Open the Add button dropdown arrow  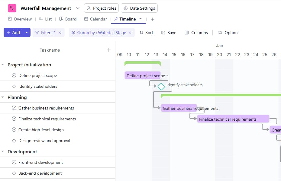(27, 33)
